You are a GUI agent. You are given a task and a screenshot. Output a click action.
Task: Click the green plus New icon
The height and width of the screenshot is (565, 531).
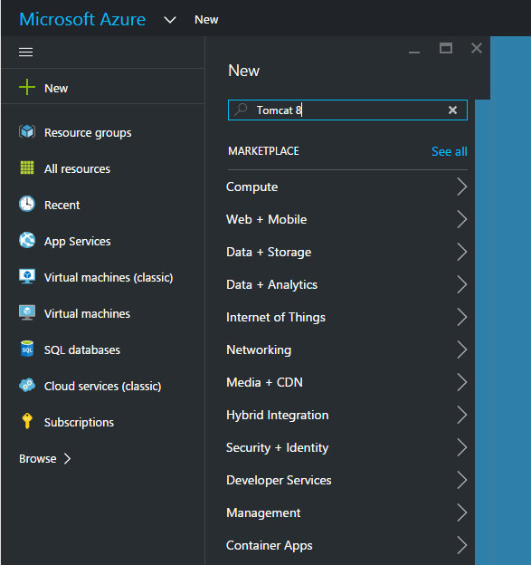click(27, 88)
